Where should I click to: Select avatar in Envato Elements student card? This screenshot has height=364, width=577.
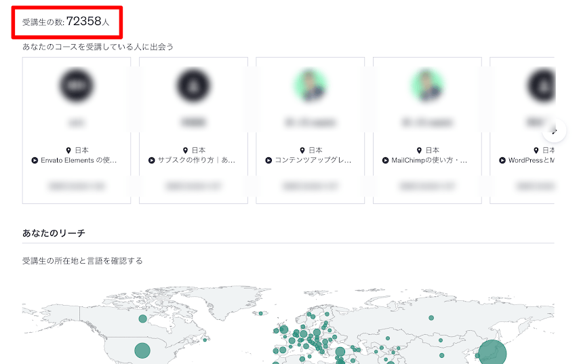(x=77, y=85)
